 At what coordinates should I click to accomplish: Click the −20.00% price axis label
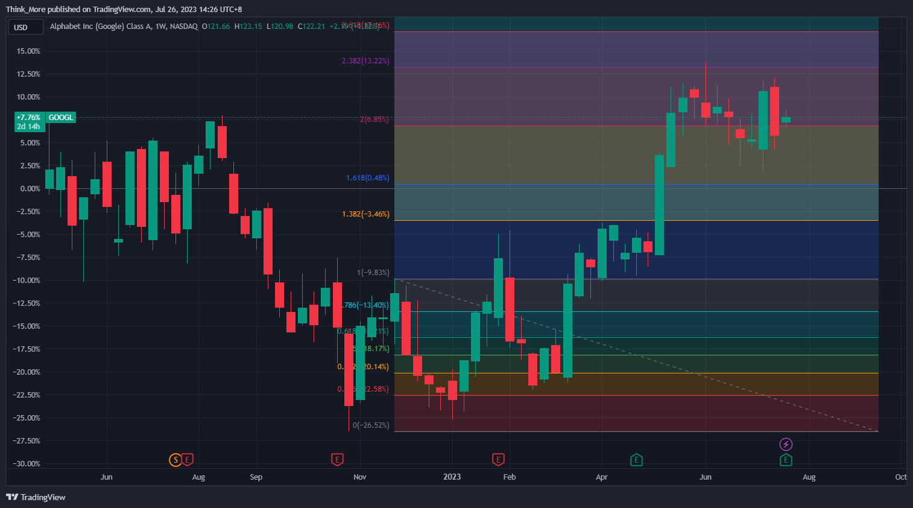(x=26, y=372)
